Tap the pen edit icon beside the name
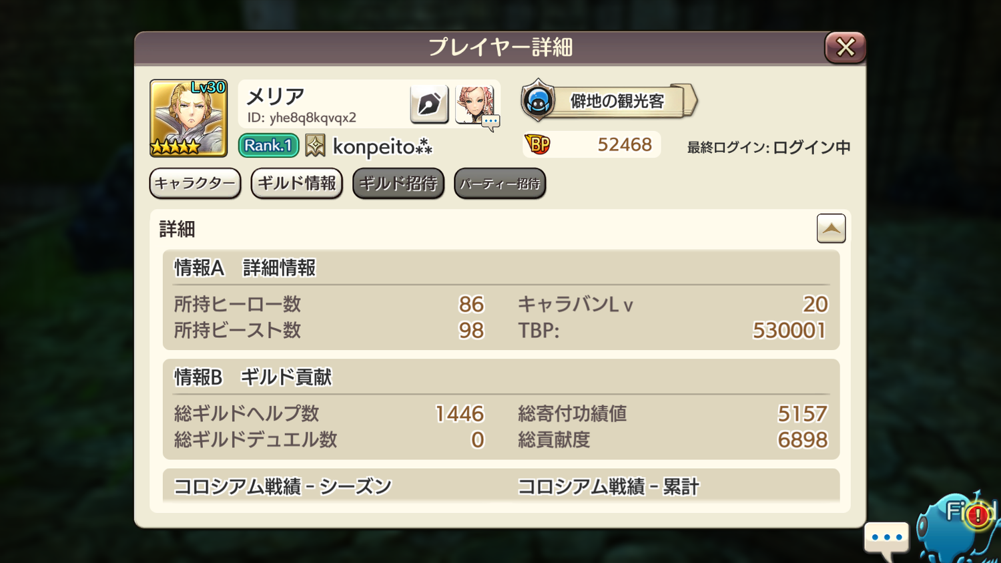The width and height of the screenshot is (1001, 563). pyautogui.click(x=428, y=104)
